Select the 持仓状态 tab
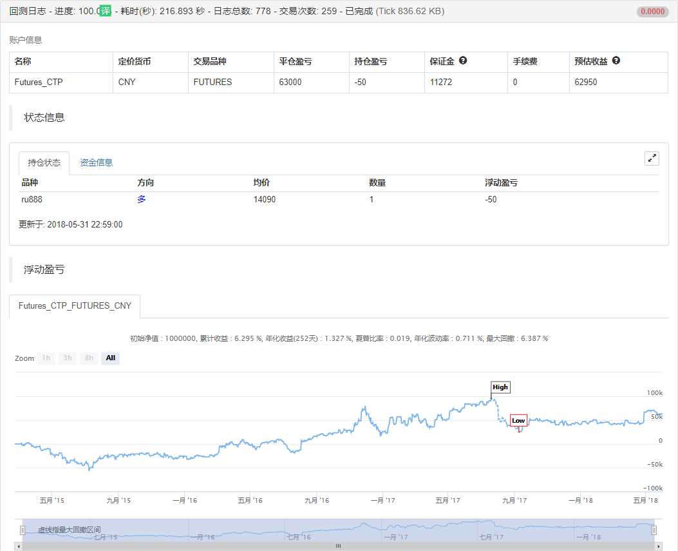This screenshot has width=678, height=551. click(44, 162)
